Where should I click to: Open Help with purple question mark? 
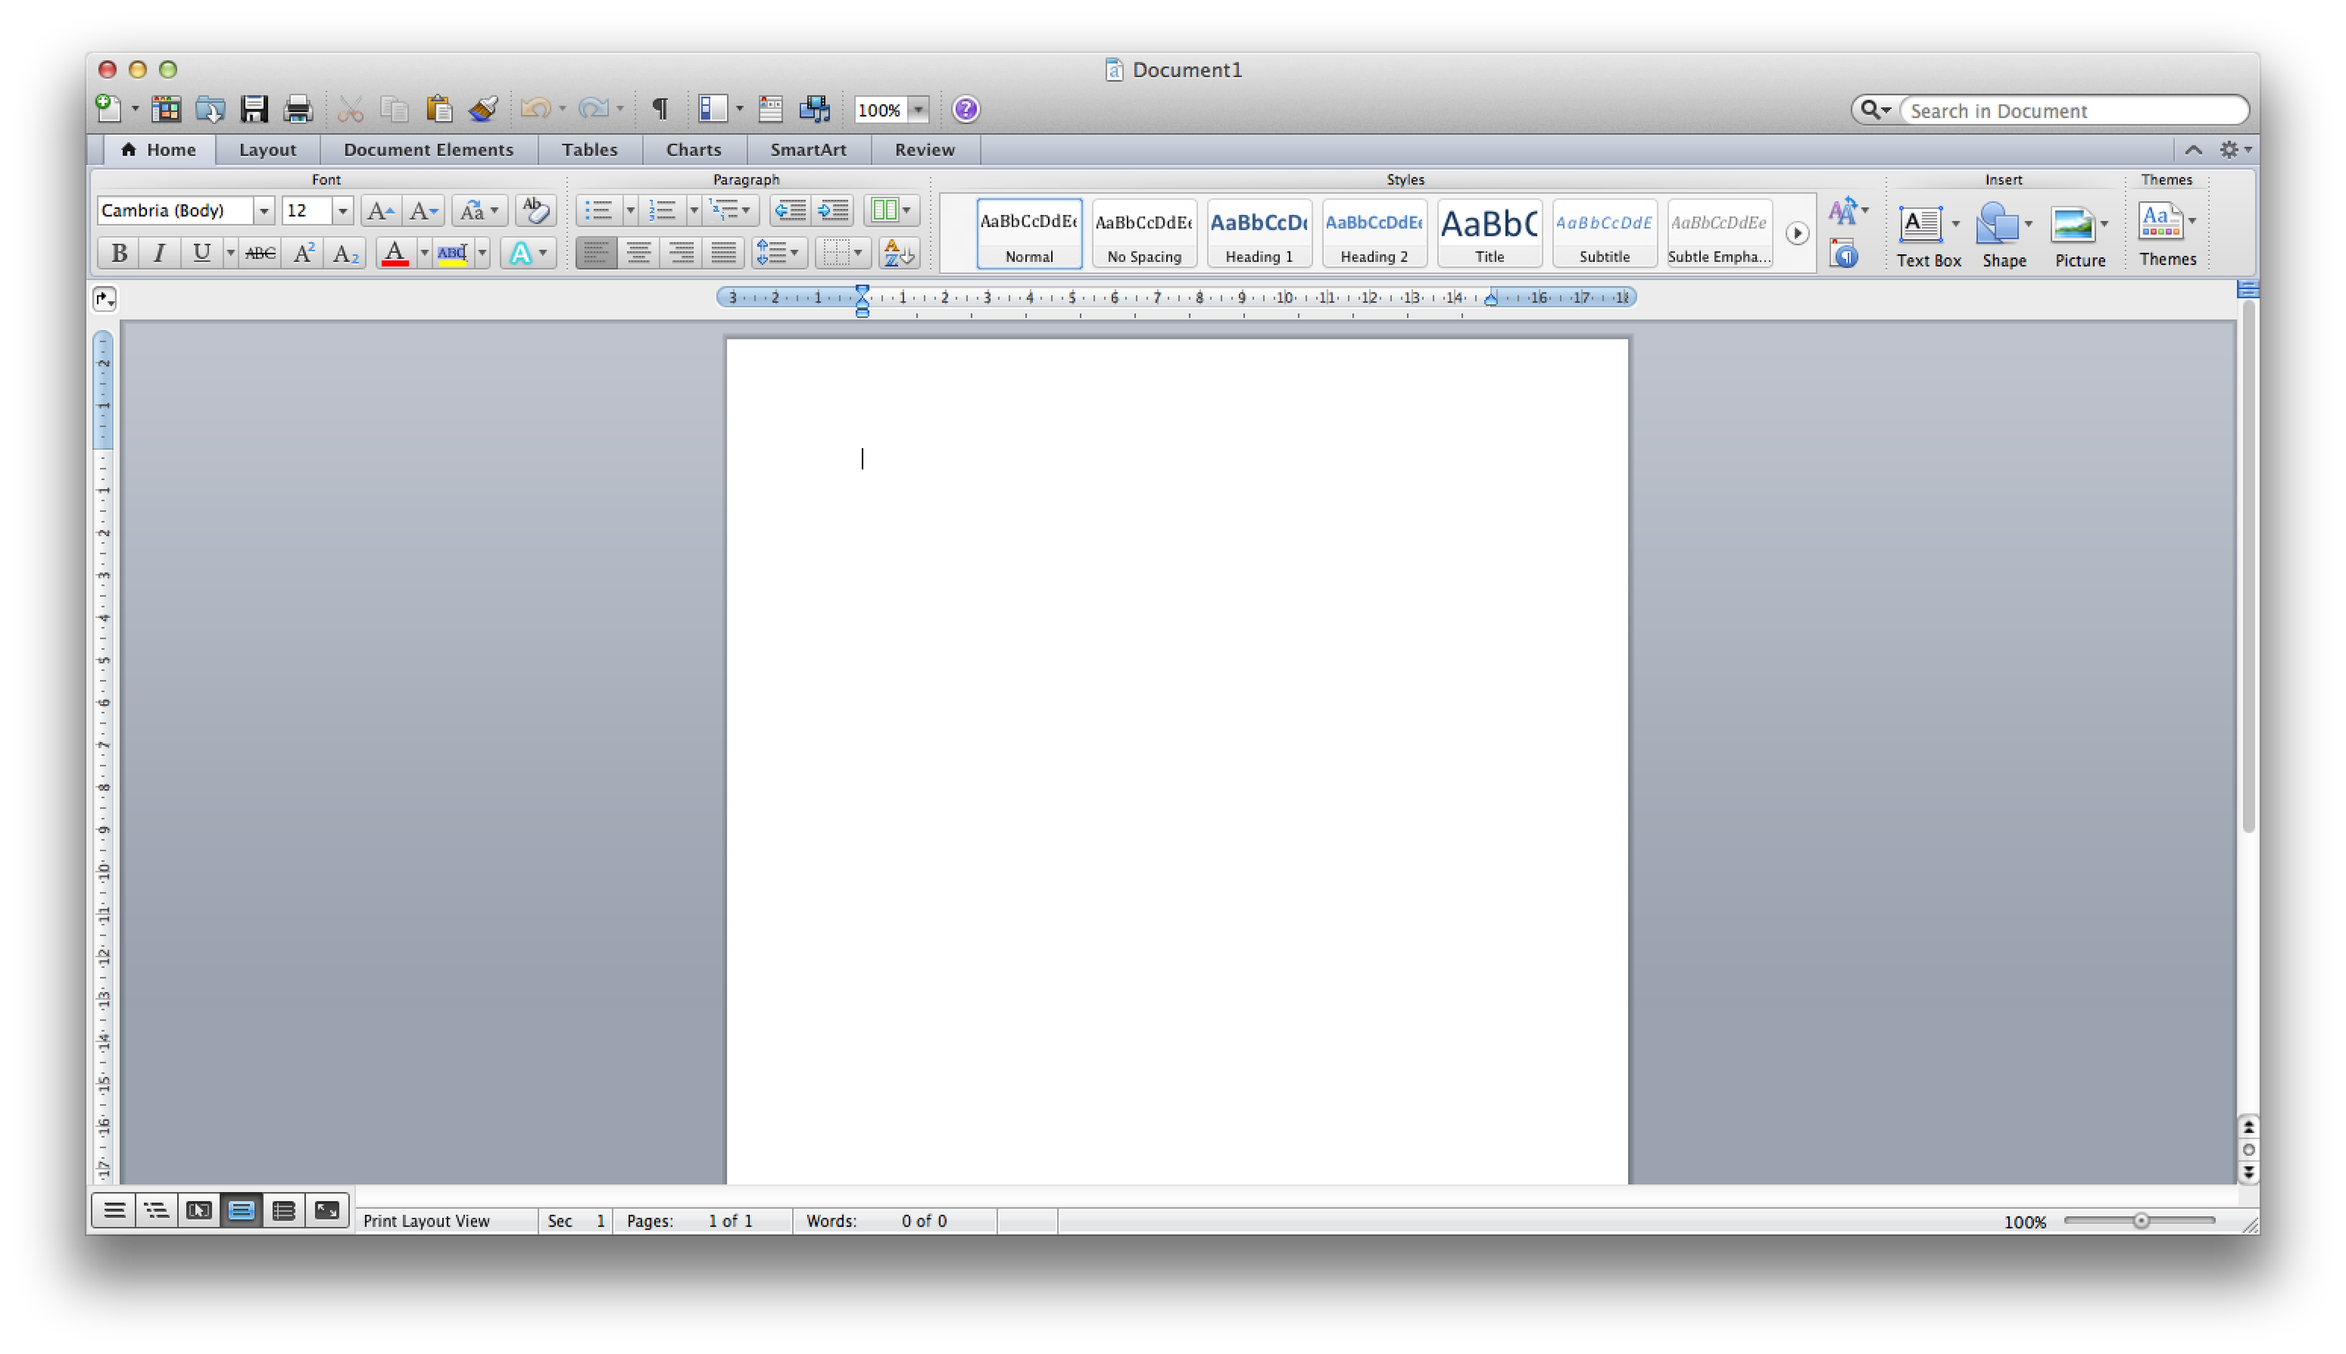pyautogui.click(x=966, y=109)
